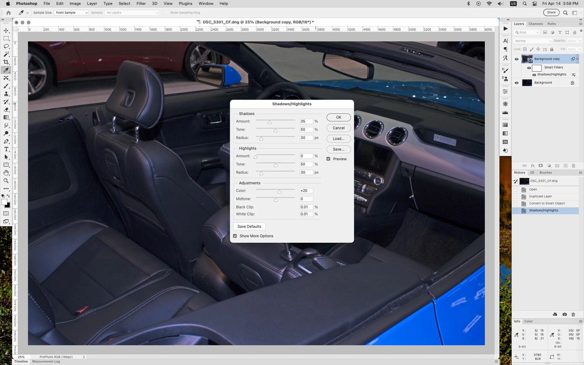584x365 pixels.
Task: Select the Lasso tool
Action: [x=6, y=47]
